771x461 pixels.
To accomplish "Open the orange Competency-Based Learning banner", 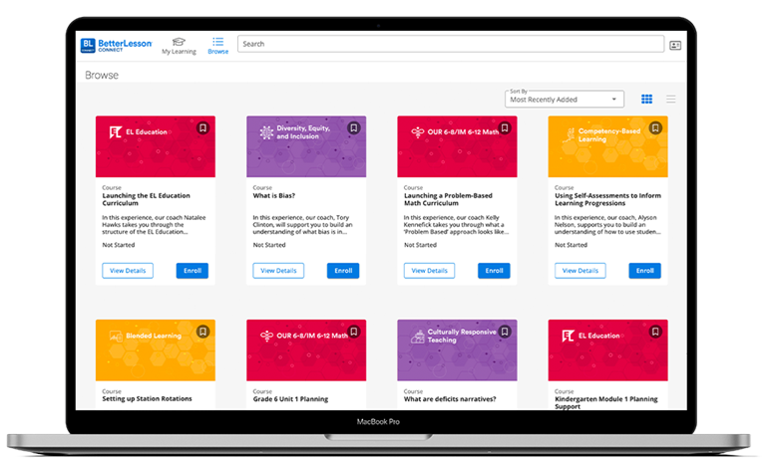I will (607, 146).
